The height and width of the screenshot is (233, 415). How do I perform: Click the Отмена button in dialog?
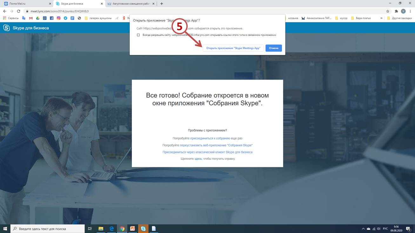(x=274, y=48)
